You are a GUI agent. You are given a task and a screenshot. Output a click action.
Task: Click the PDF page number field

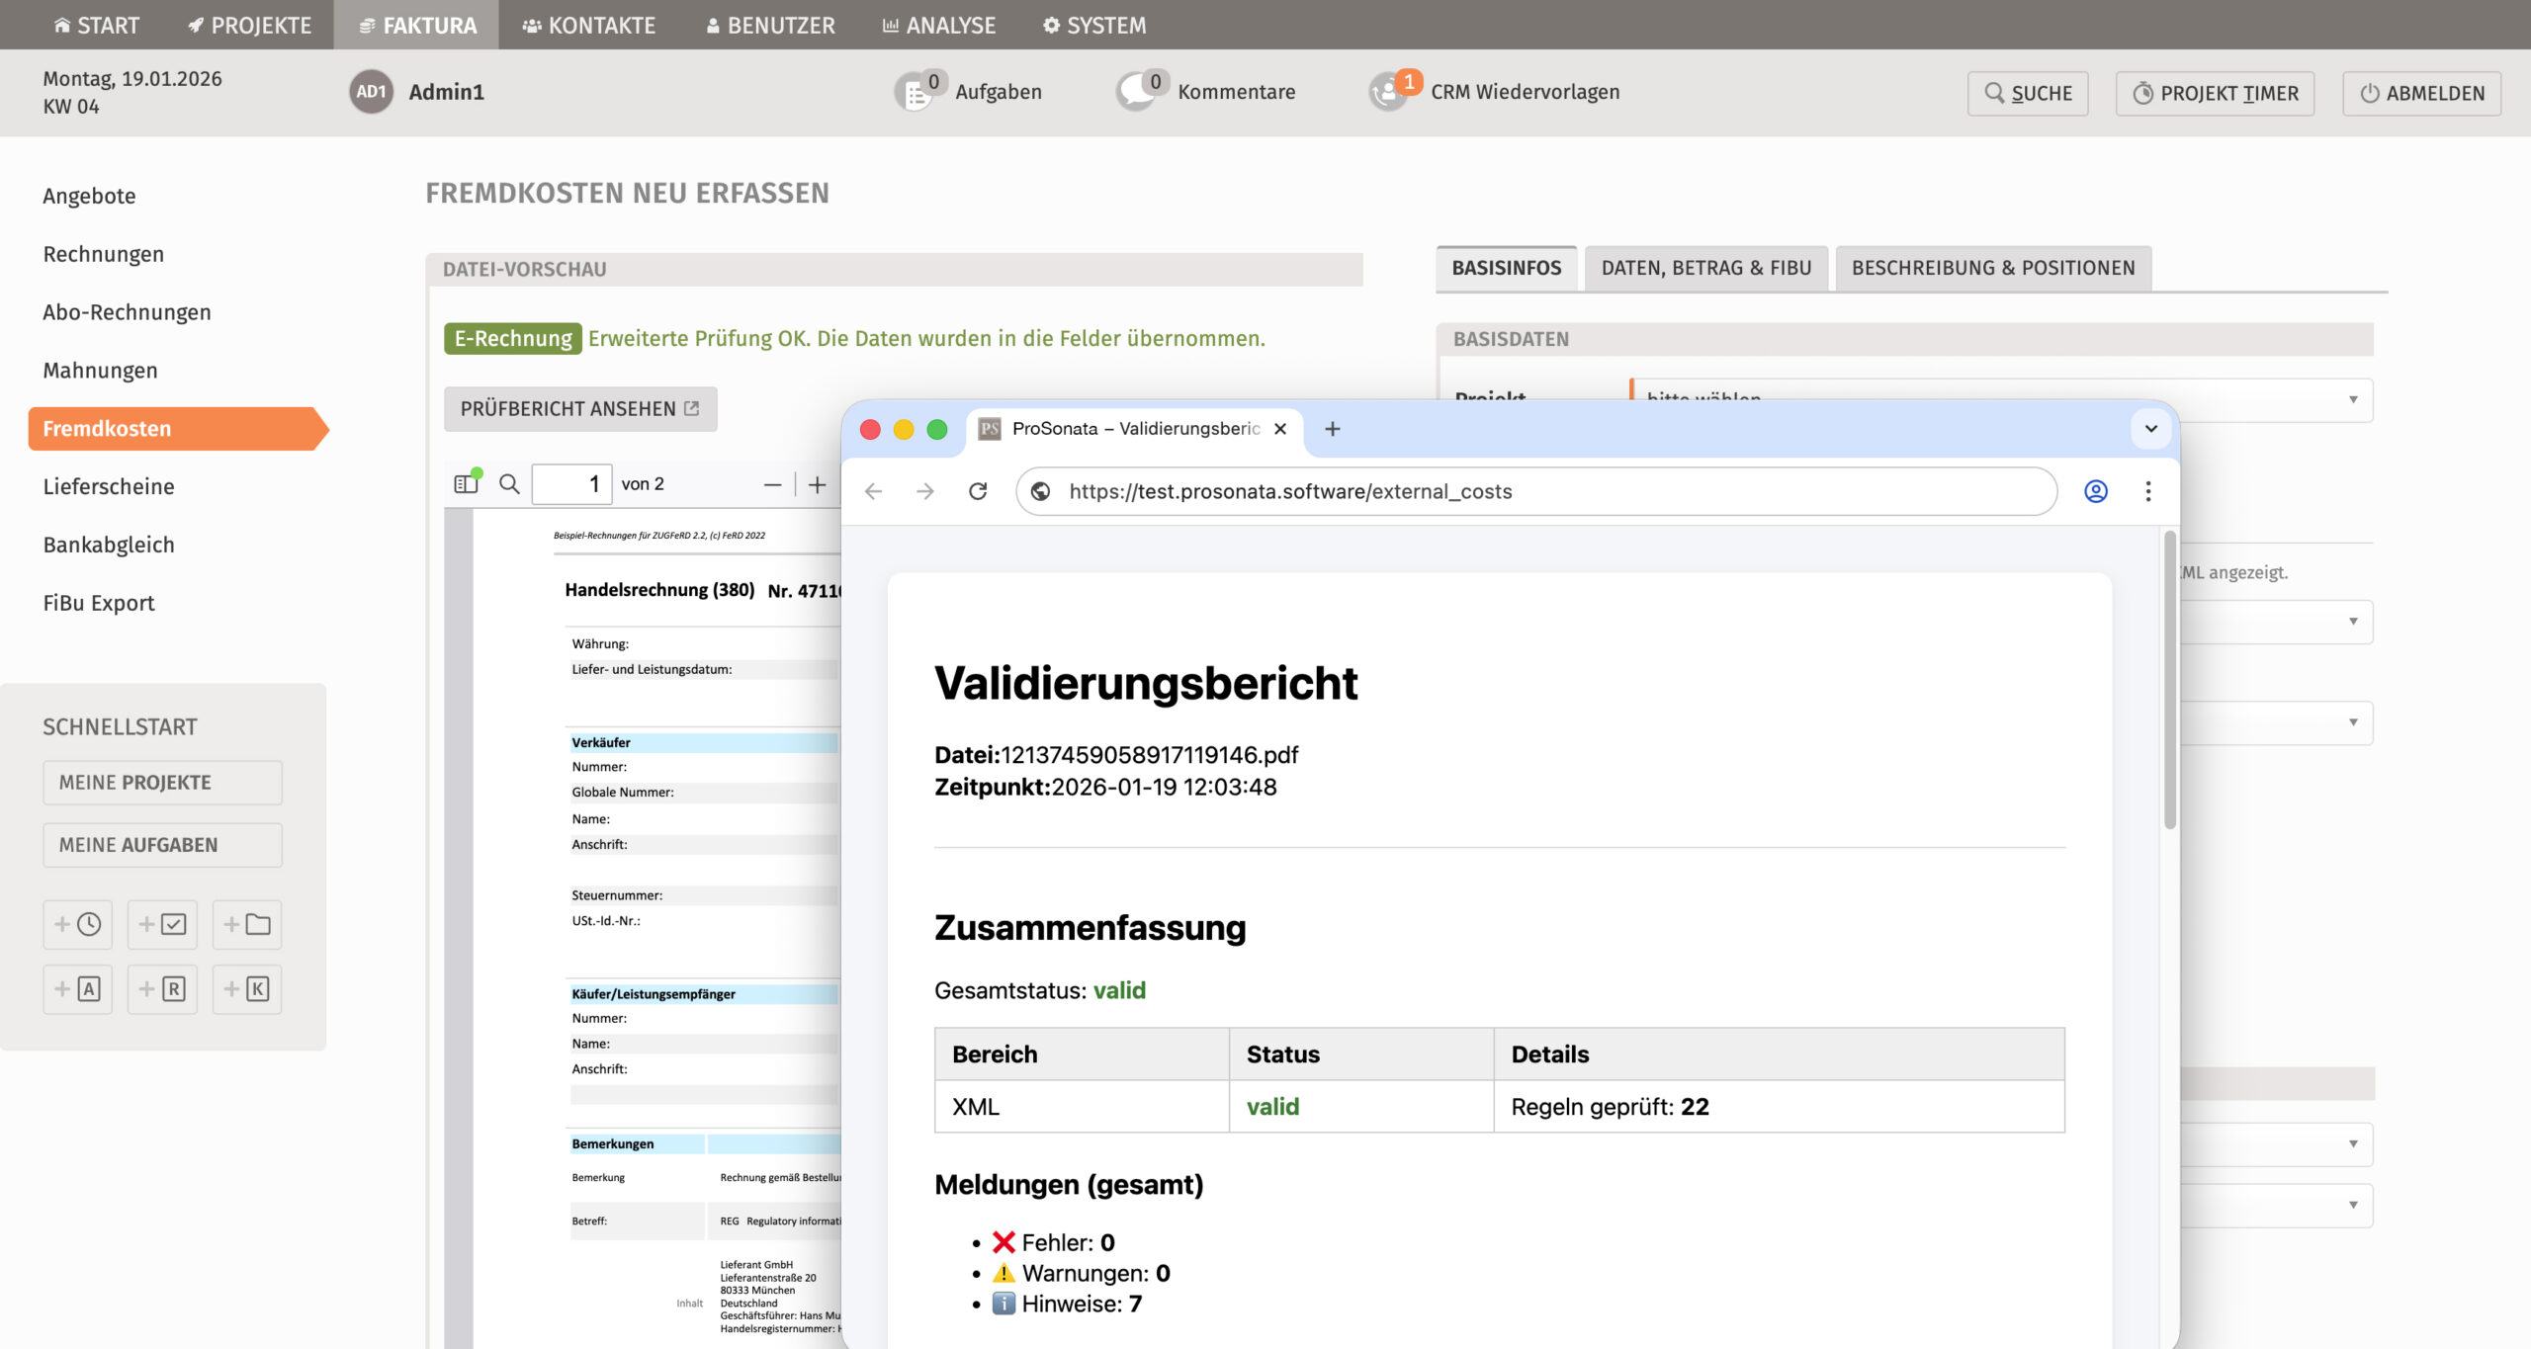click(571, 484)
